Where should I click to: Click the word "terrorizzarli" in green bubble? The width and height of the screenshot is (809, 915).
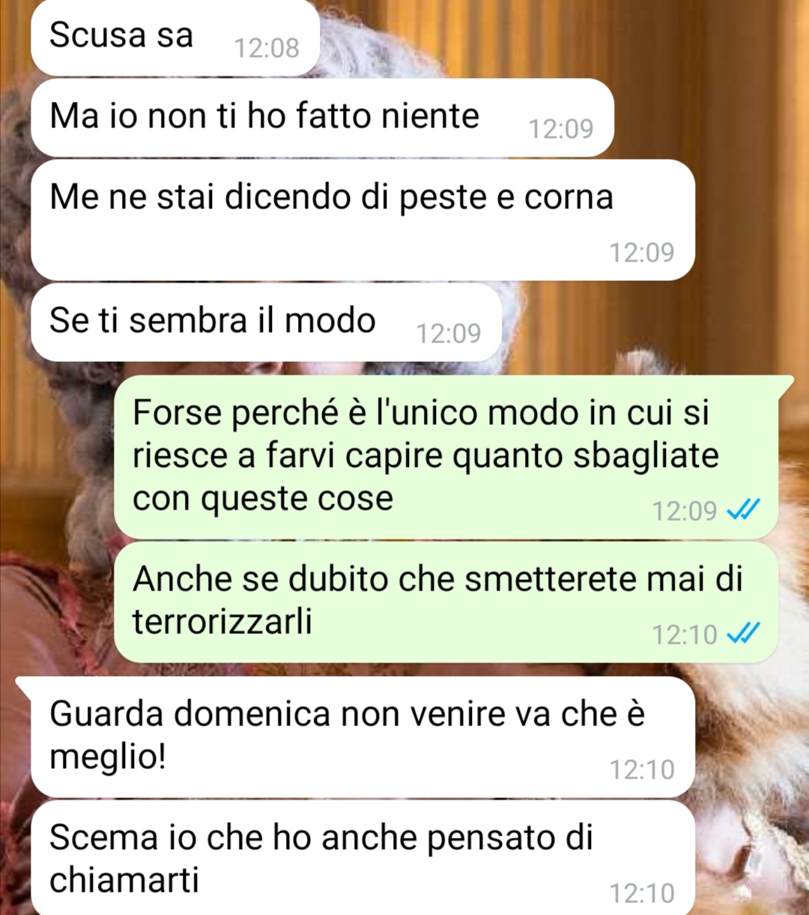(x=222, y=621)
